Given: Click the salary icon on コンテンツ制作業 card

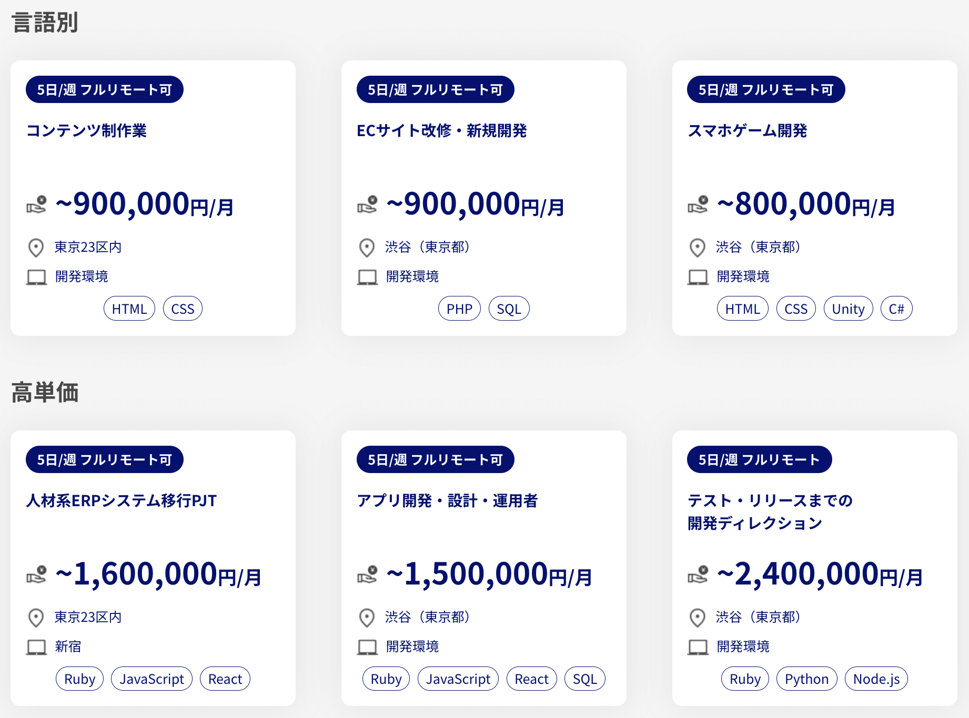Looking at the screenshot, I should 36,204.
